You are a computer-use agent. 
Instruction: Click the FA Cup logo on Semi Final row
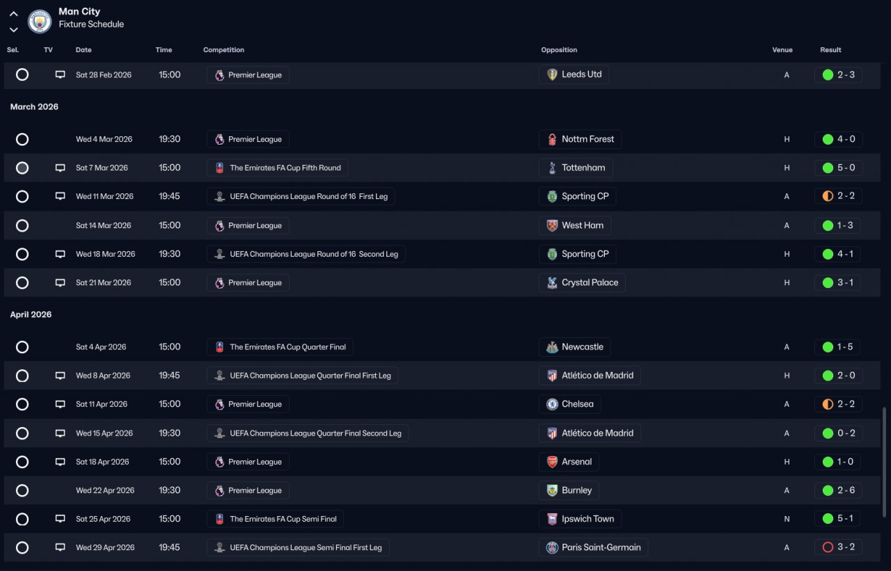pos(220,519)
